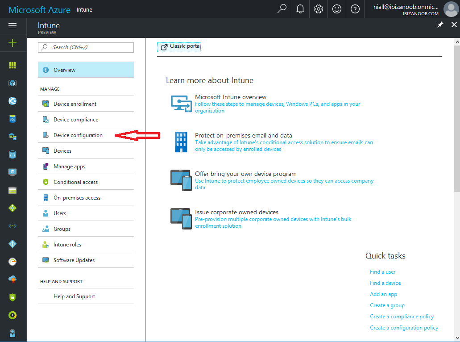Click the Microsoft Azure logo text

point(39,10)
